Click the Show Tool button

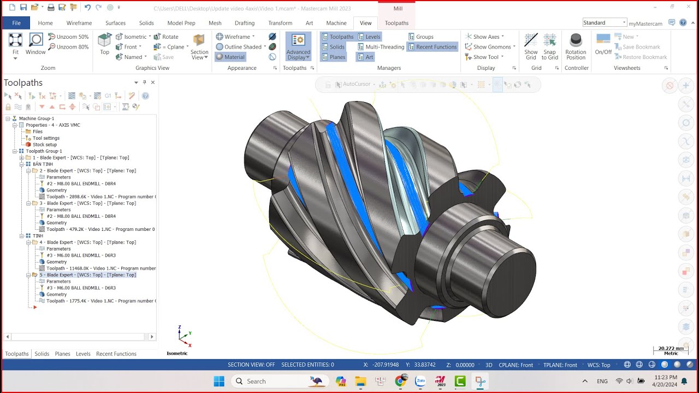click(x=484, y=57)
